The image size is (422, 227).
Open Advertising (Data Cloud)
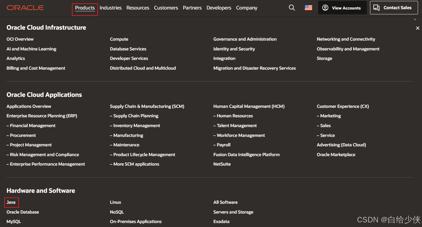[x=341, y=145]
